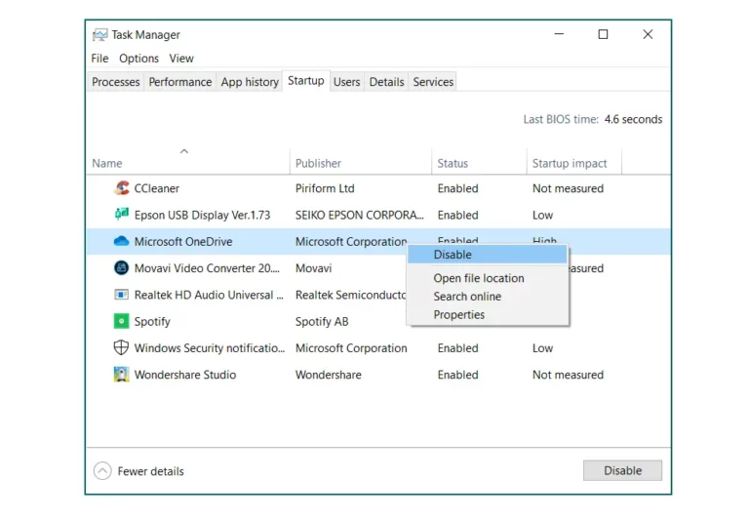Click Low impact in Epson row
The height and width of the screenshot is (521, 749).
(542, 215)
